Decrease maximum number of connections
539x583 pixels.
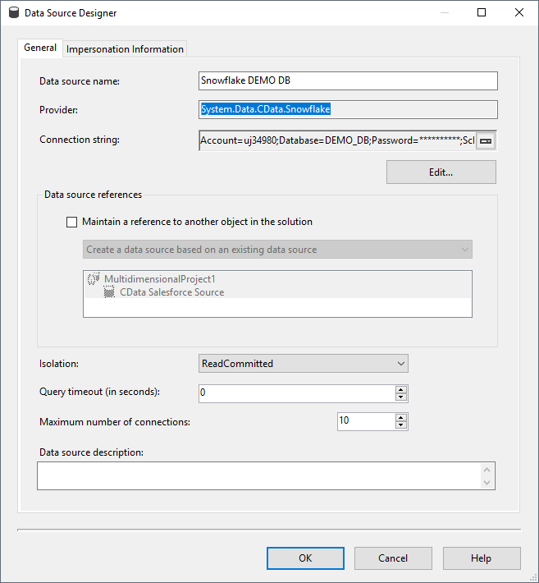[401, 425]
